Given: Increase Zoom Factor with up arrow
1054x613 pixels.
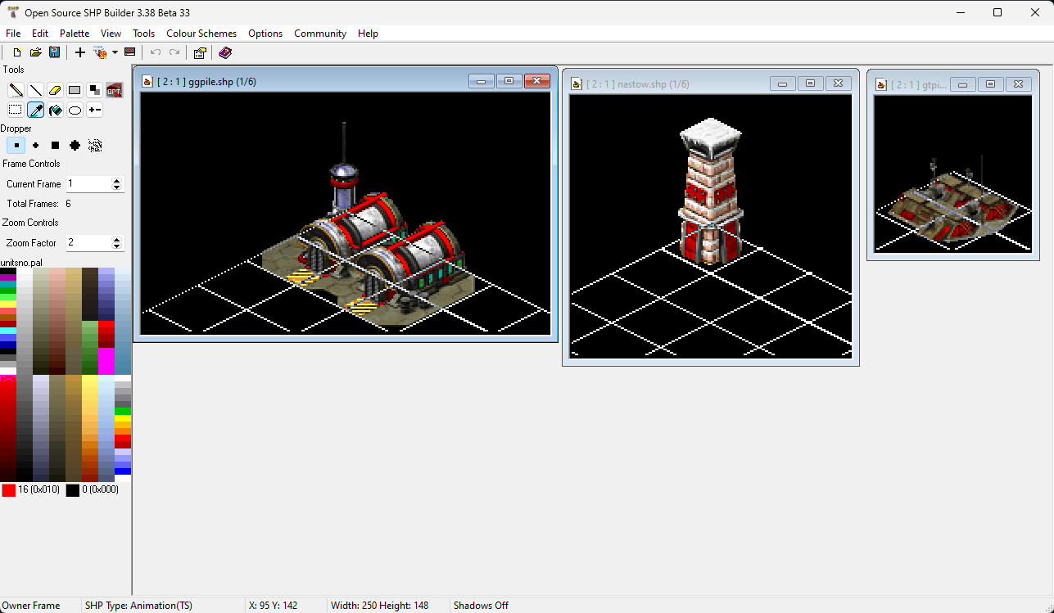Looking at the screenshot, I should tap(116, 240).
